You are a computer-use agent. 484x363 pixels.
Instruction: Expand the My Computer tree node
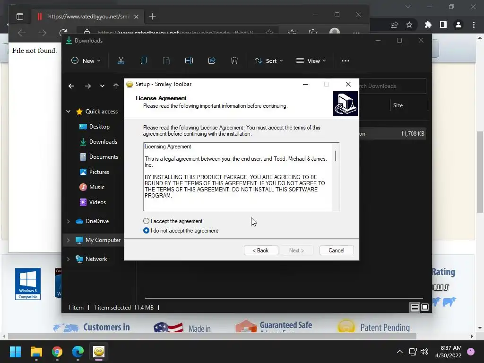pos(68,240)
